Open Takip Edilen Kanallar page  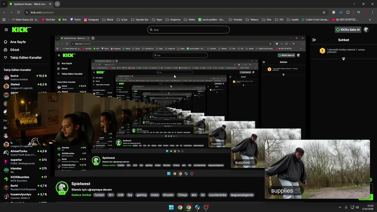[x=23, y=58]
